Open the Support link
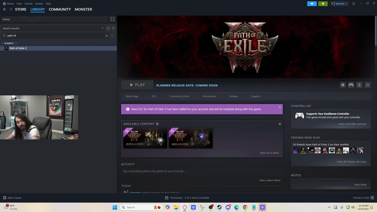Screen dimensions: 377x212 pos(255,96)
